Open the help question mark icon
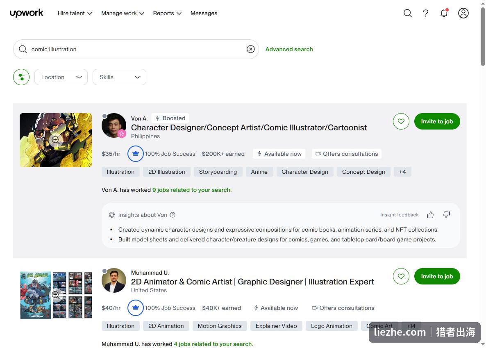Image resolution: width=486 pixels, height=348 pixels. [x=426, y=14]
